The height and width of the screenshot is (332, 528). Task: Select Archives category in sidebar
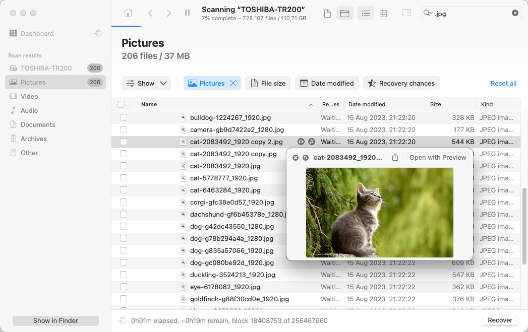(x=34, y=139)
